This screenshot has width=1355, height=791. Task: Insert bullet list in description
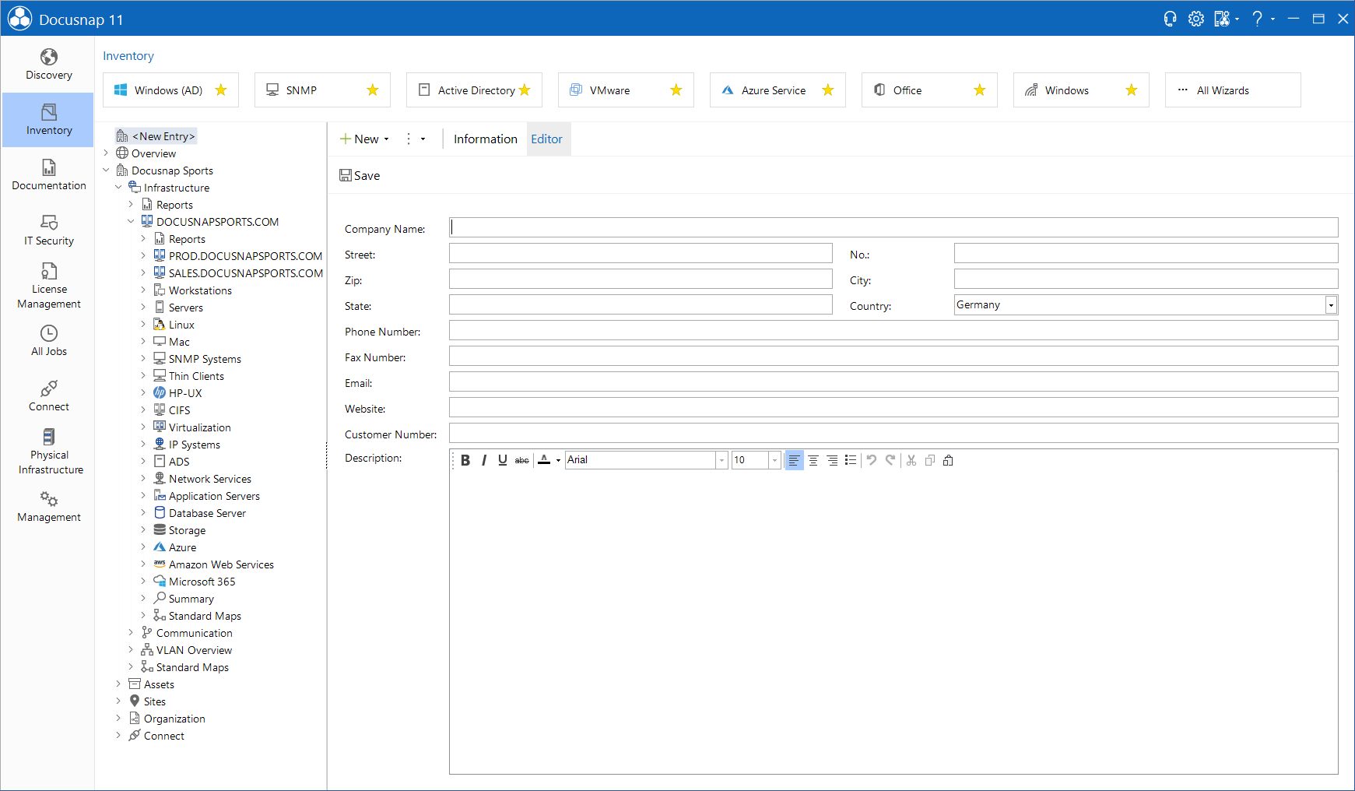coord(851,460)
